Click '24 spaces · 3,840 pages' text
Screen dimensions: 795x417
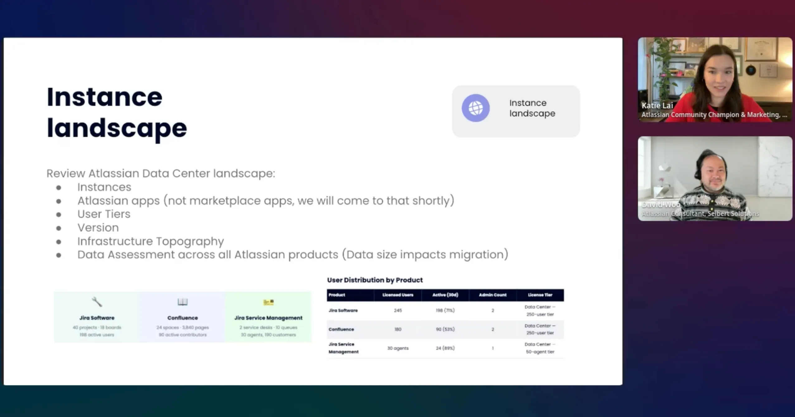click(183, 327)
